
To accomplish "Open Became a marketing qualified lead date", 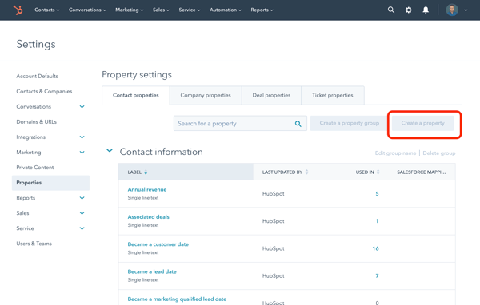I will (177, 299).
